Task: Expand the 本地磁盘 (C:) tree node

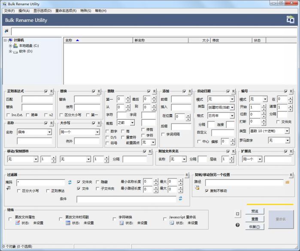Action: pyautogui.click(x=10, y=45)
